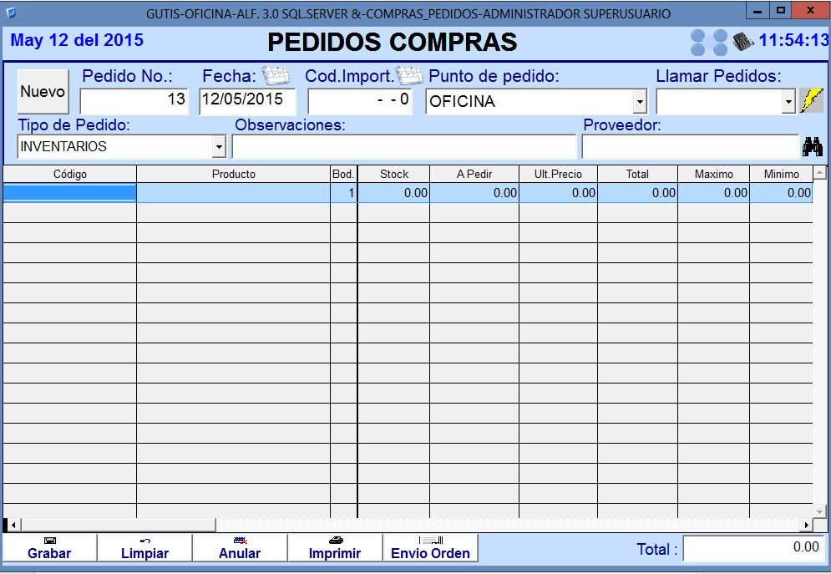Click the Anular button

point(240,548)
